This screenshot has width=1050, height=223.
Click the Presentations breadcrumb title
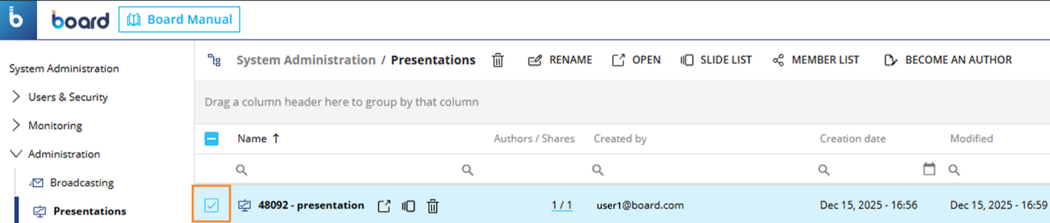pyautogui.click(x=433, y=60)
